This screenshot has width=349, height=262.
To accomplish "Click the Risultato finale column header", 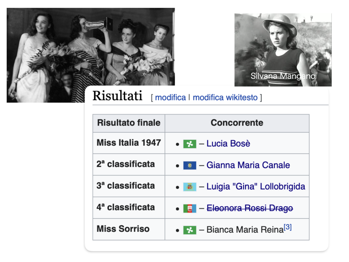I will [129, 123].
